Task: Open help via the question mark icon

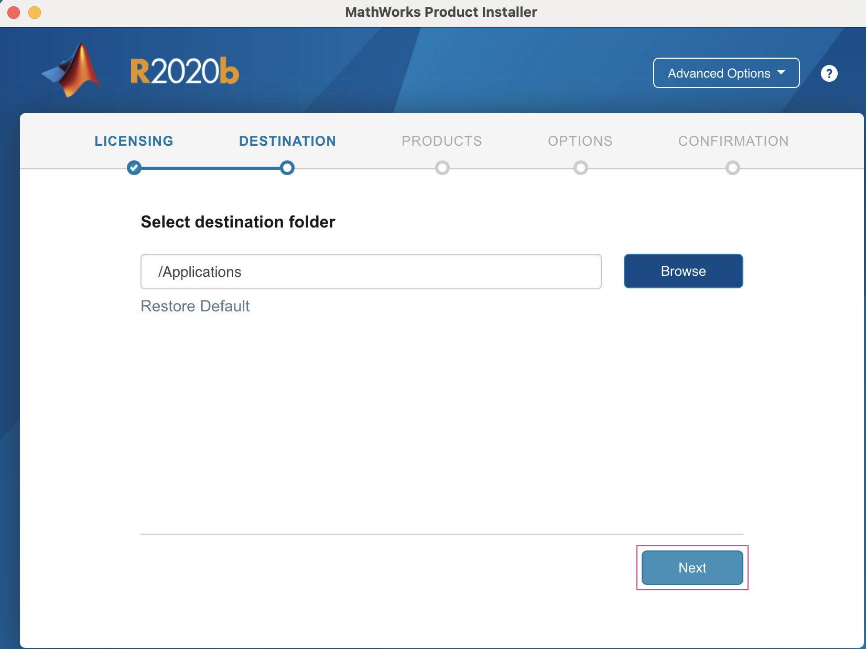Action: [829, 73]
